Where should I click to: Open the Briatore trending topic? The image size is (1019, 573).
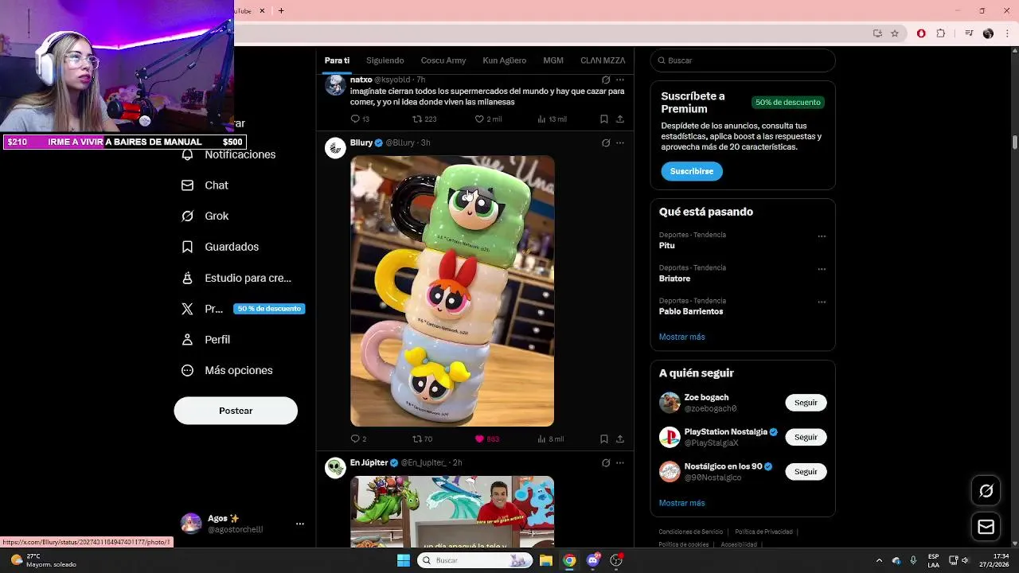coord(674,279)
